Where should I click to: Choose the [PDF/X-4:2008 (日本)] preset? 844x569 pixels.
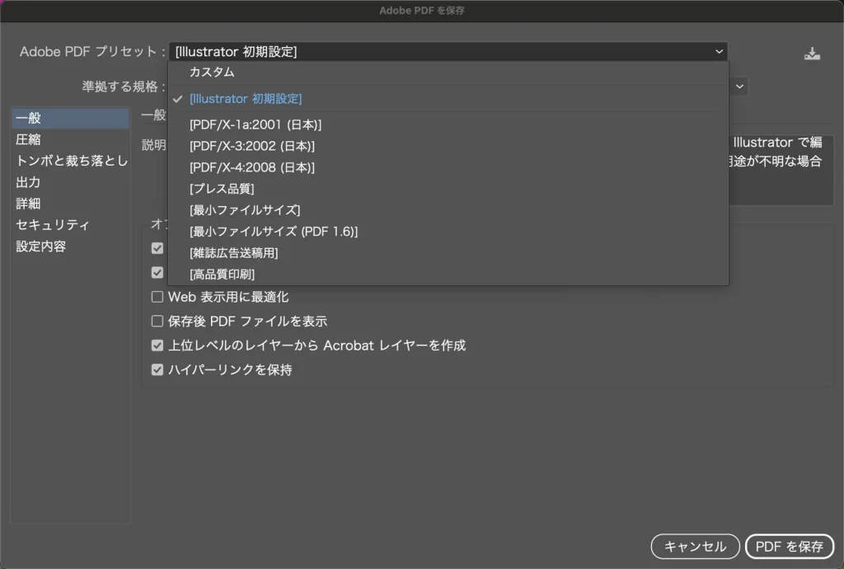pos(448,167)
